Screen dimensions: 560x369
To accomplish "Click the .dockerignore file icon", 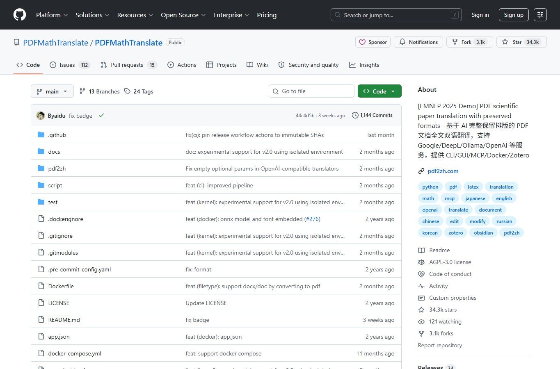I will click(x=41, y=219).
